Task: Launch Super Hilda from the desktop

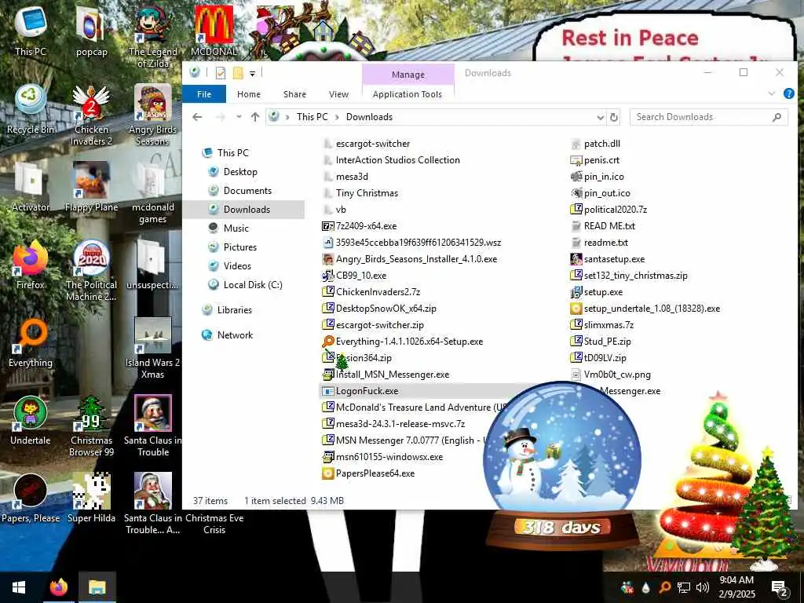Action: pos(91,499)
